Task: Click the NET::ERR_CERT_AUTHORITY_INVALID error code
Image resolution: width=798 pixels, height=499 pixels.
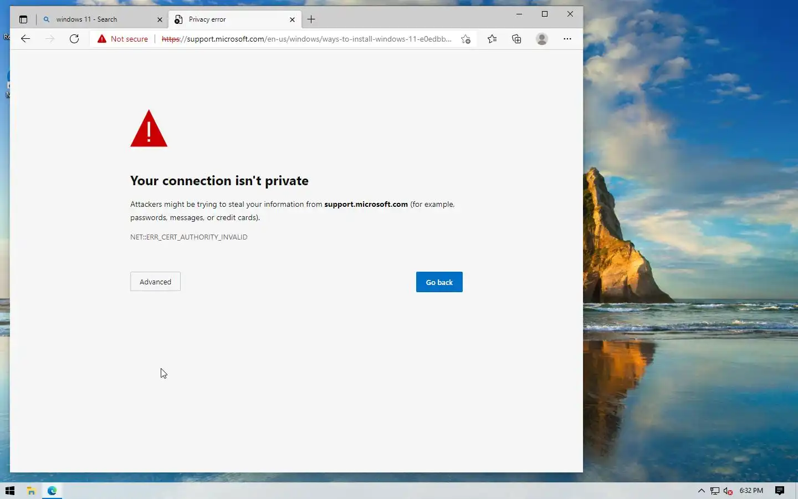Action: [x=189, y=237]
